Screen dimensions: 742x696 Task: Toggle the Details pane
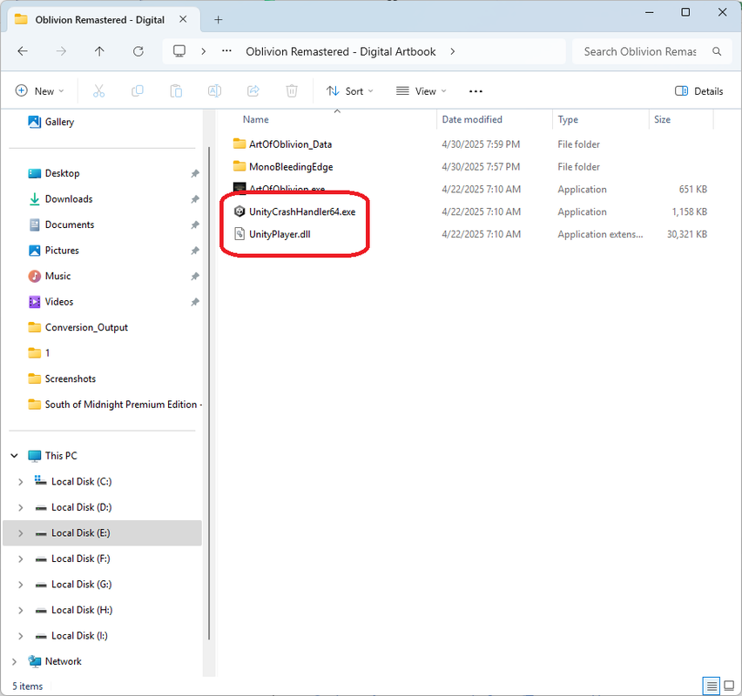pos(699,91)
